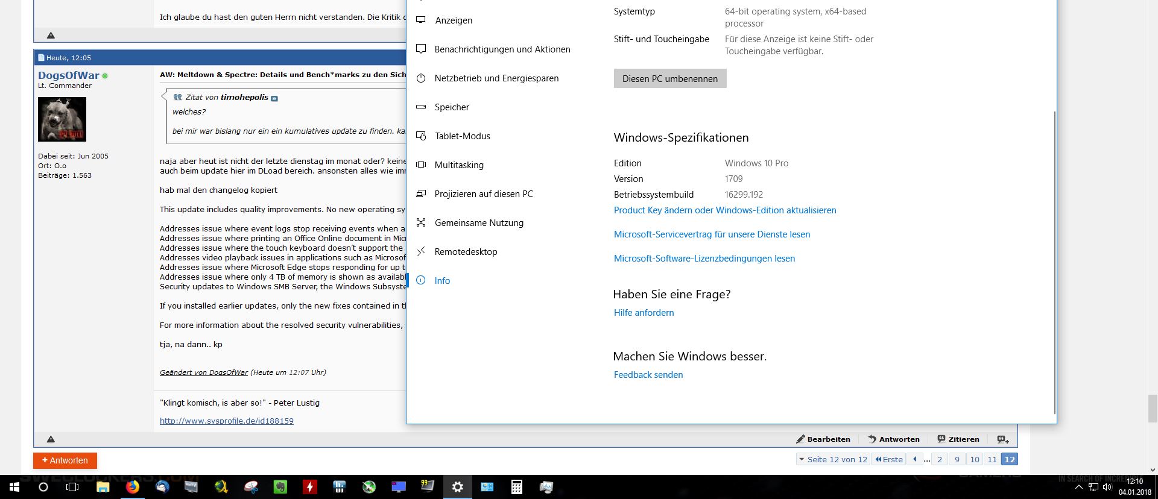1158x499 pixels.
Task: Click the DogsOfWar avatar image
Action: click(x=62, y=119)
